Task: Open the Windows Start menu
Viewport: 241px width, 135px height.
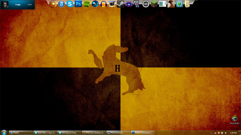Action: pos(4,132)
